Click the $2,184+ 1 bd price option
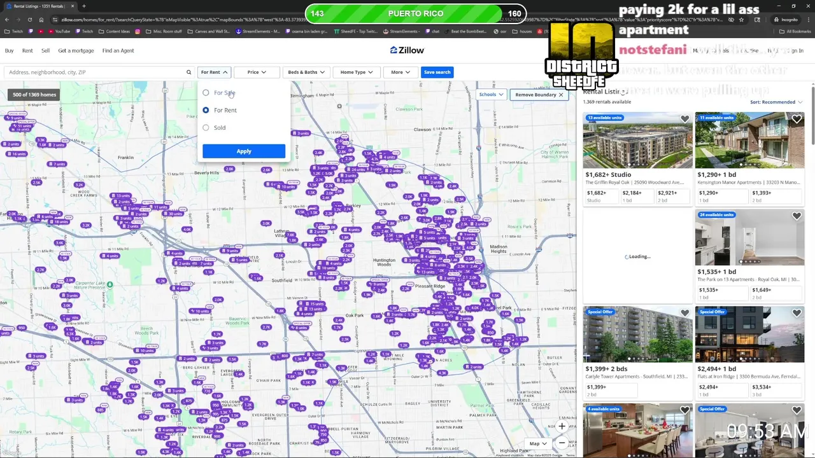This screenshot has width=815, height=458. coord(637,196)
